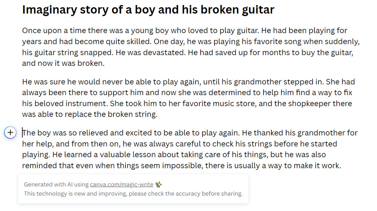Click the "Generated with AI using" text

click(56, 185)
